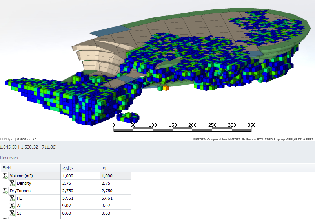Click FE 57.61 in <All> column

click(80, 198)
